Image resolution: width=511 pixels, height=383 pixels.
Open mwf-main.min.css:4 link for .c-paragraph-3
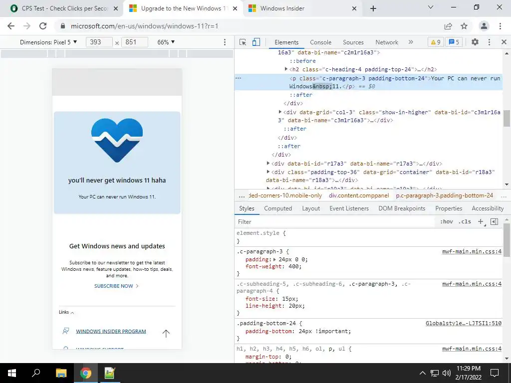coord(472,251)
